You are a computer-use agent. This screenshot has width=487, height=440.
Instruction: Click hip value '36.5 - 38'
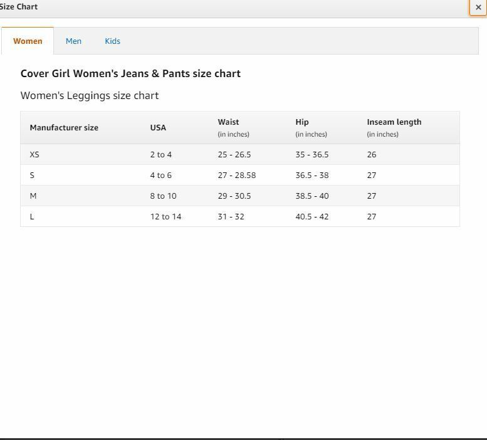pyautogui.click(x=312, y=175)
